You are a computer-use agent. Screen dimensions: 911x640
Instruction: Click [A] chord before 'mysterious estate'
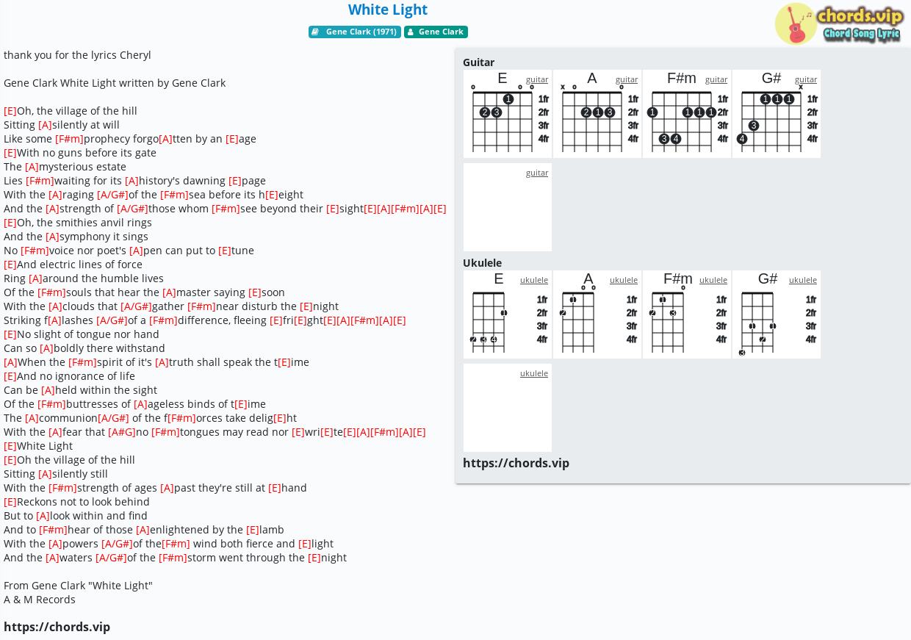coord(32,167)
